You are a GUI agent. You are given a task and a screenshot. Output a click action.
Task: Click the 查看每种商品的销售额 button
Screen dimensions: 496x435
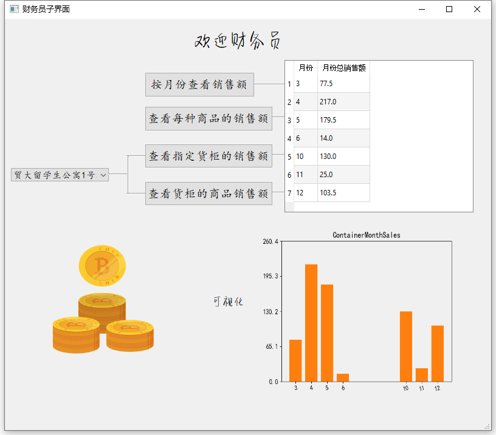pos(208,118)
